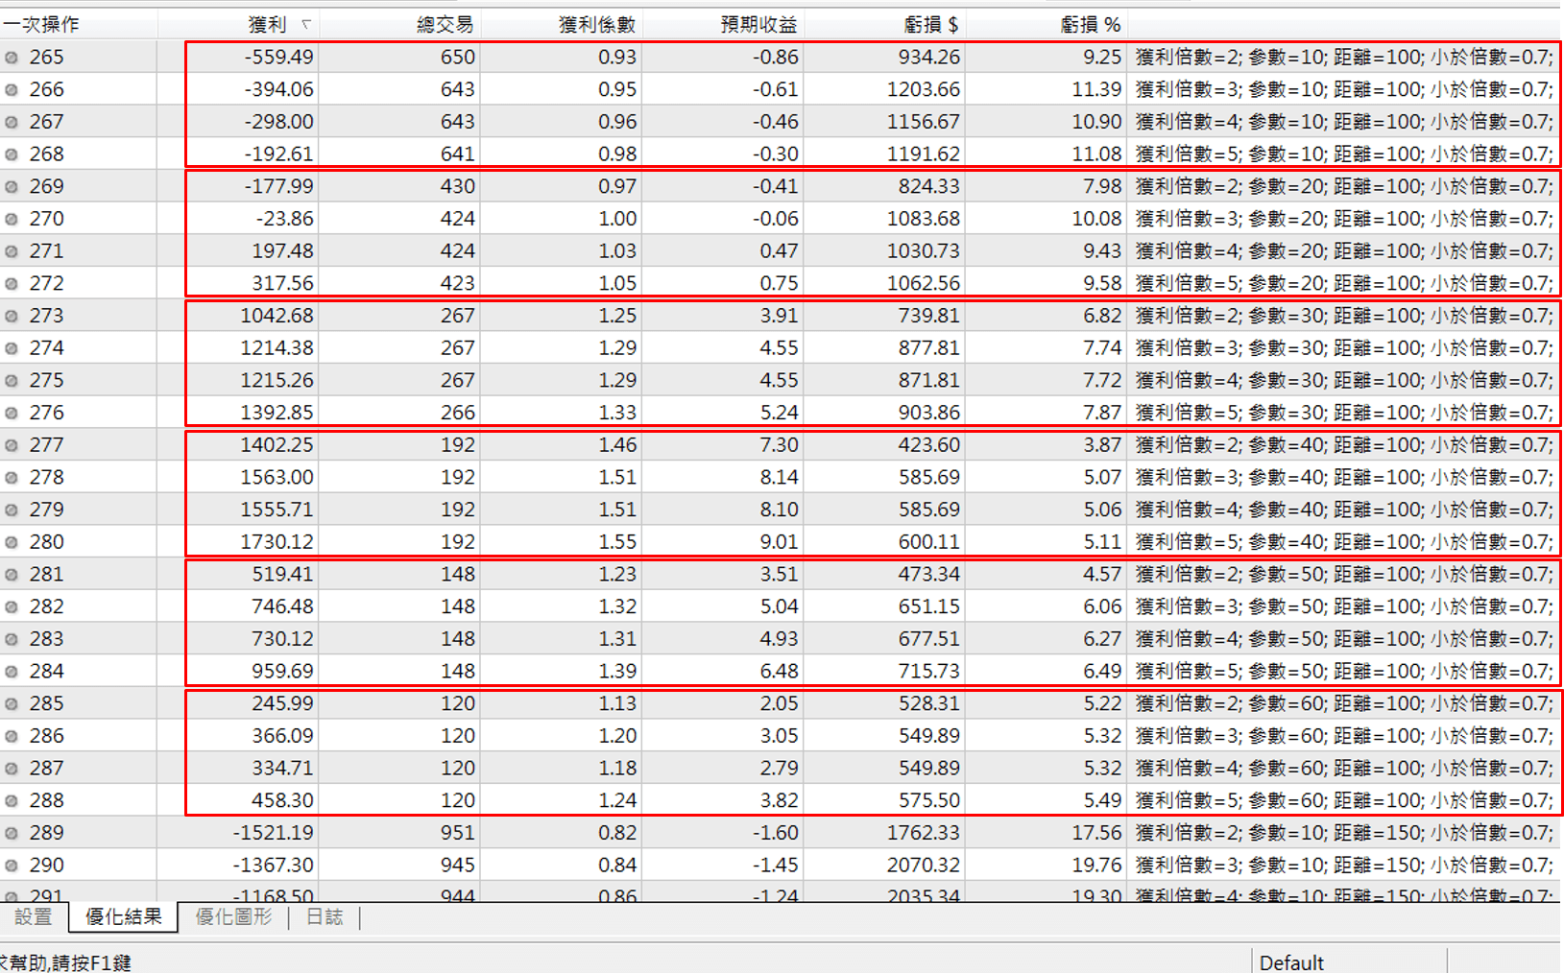Sort by 虧損 % column header
This screenshot has height=973, width=1564.
click(1091, 24)
